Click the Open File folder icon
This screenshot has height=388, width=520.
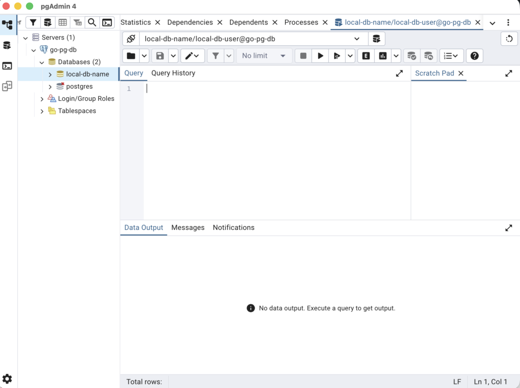131,56
